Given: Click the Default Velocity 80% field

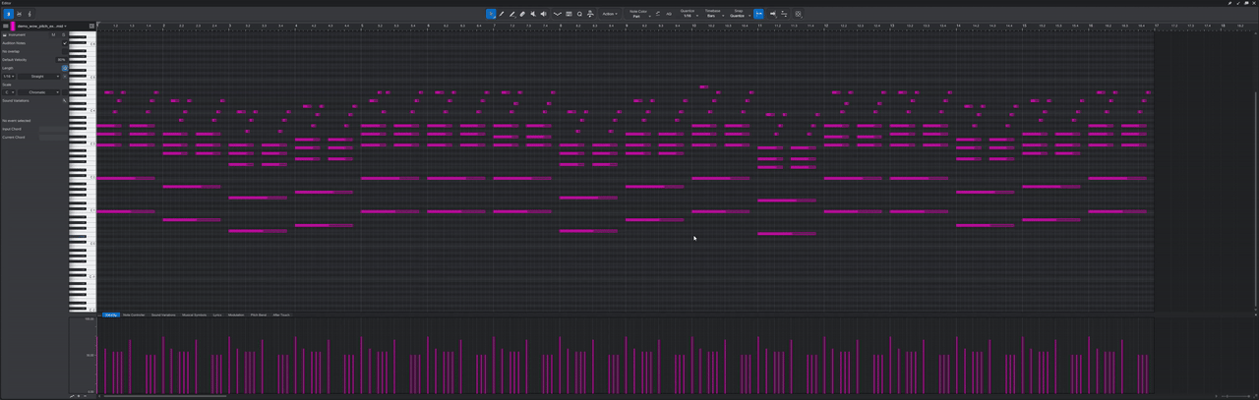Looking at the screenshot, I should (x=61, y=60).
